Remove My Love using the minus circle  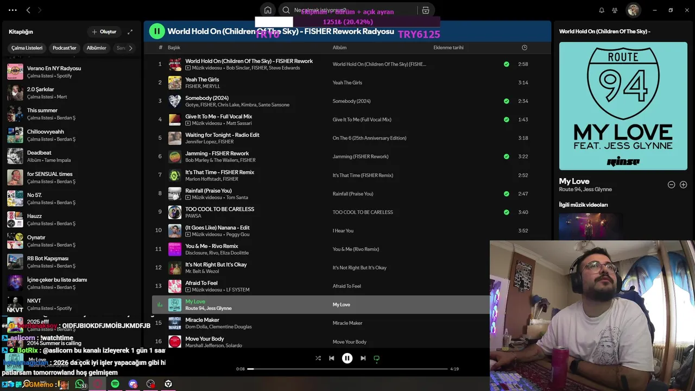(671, 185)
